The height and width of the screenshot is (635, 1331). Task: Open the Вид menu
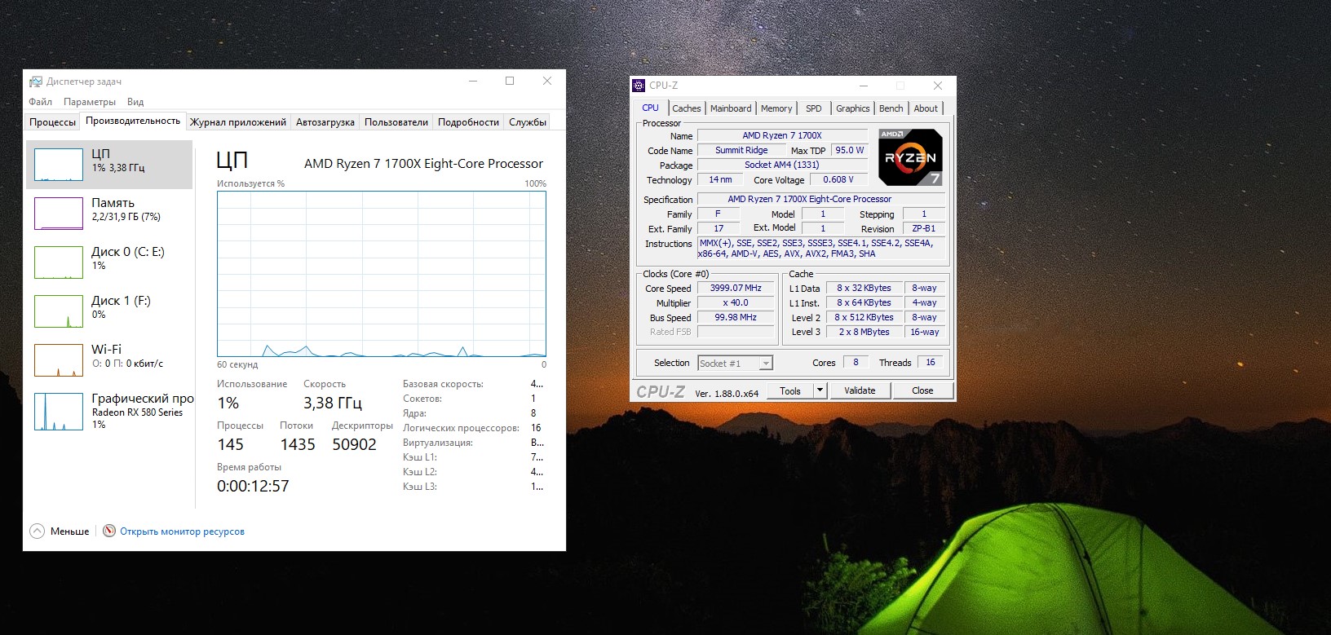point(135,102)
